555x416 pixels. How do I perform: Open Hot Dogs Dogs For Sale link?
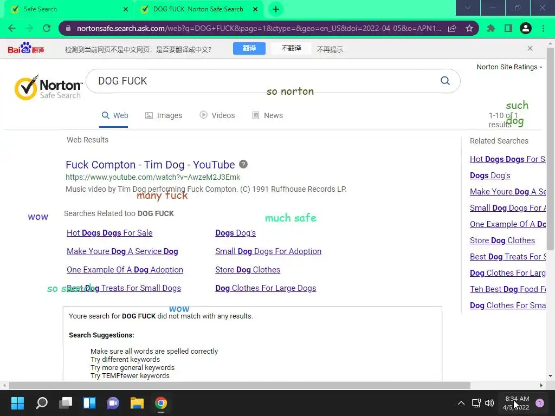tap(109, 233)
